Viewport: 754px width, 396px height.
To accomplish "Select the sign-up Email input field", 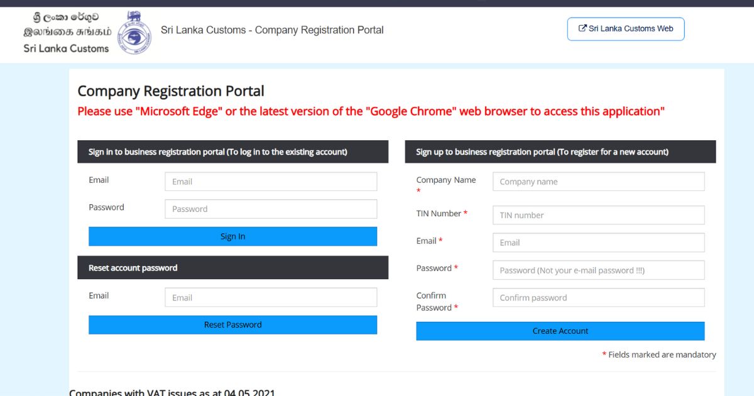I will 598,243.
